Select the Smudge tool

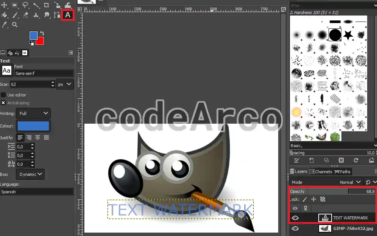[x=47, y=15]
